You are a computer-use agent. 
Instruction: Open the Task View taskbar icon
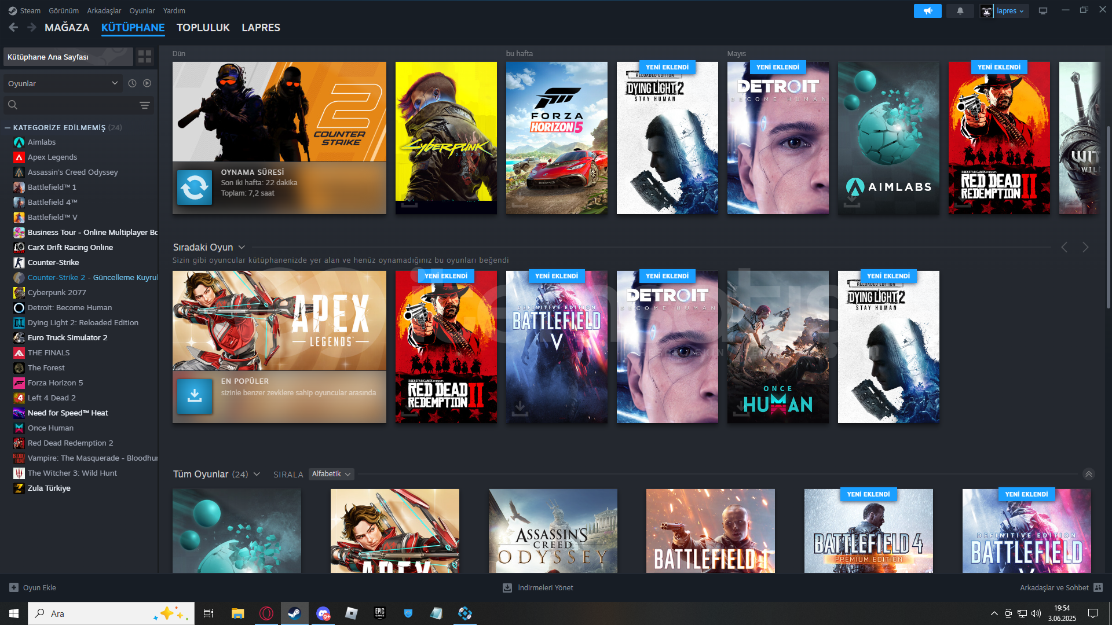pyautogui.click(x=209, y=613)
